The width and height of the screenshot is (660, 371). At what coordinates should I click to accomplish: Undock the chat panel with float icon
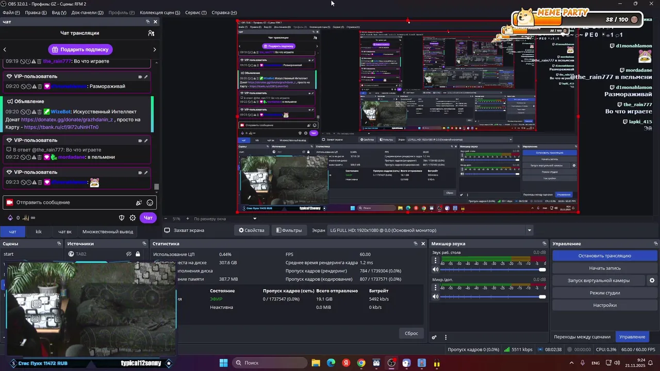click(x=147, y=22)
